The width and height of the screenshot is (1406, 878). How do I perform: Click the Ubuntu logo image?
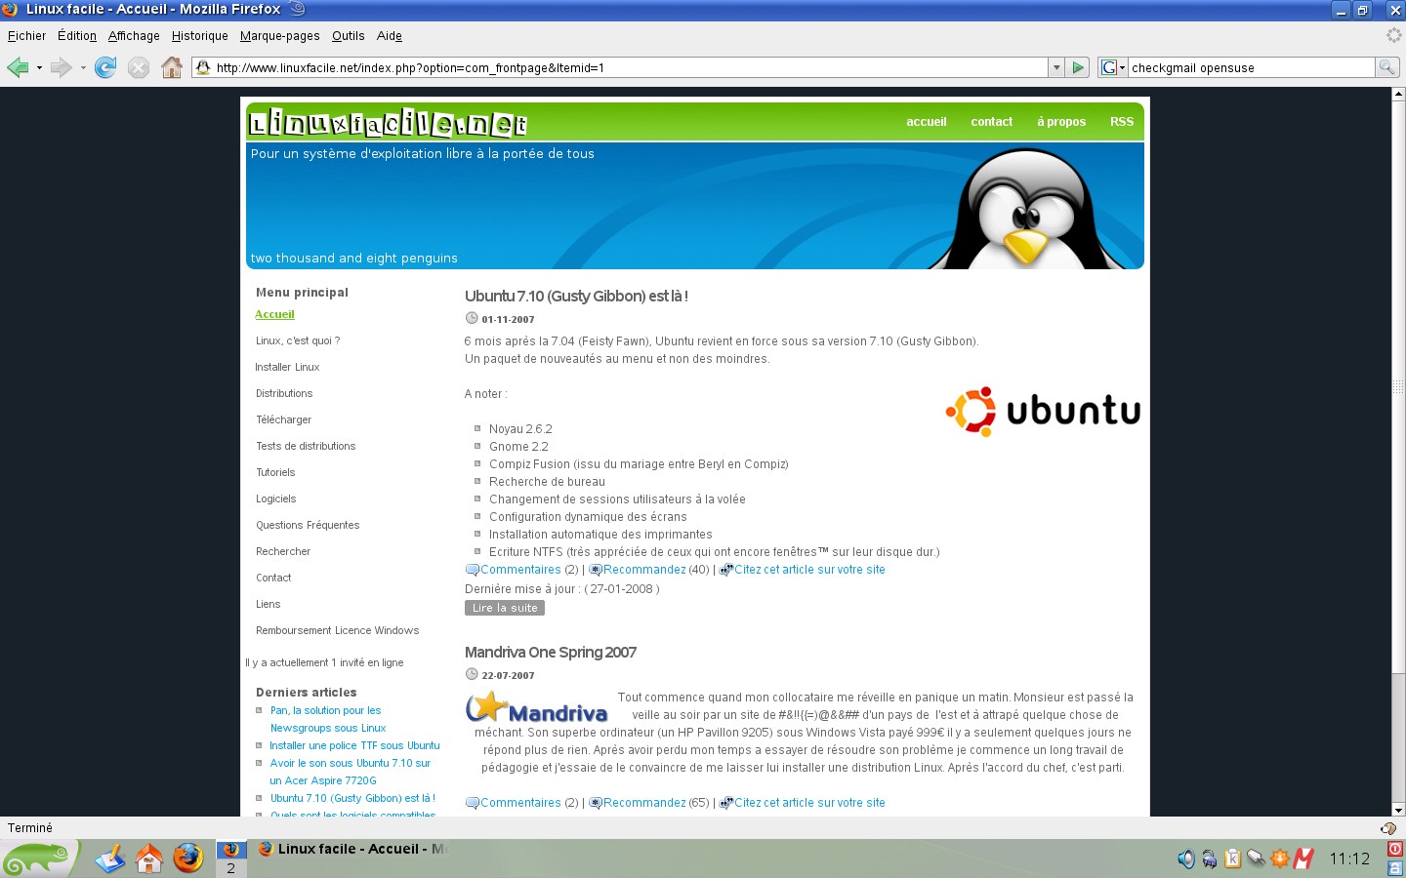pos(1043,411)
